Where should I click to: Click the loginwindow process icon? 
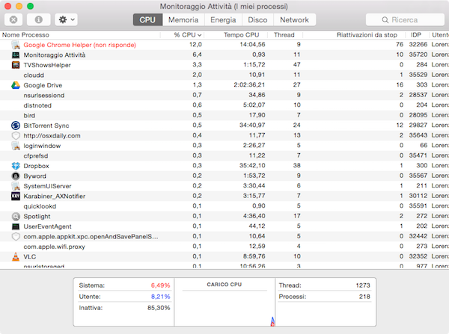tap(16, 146)
